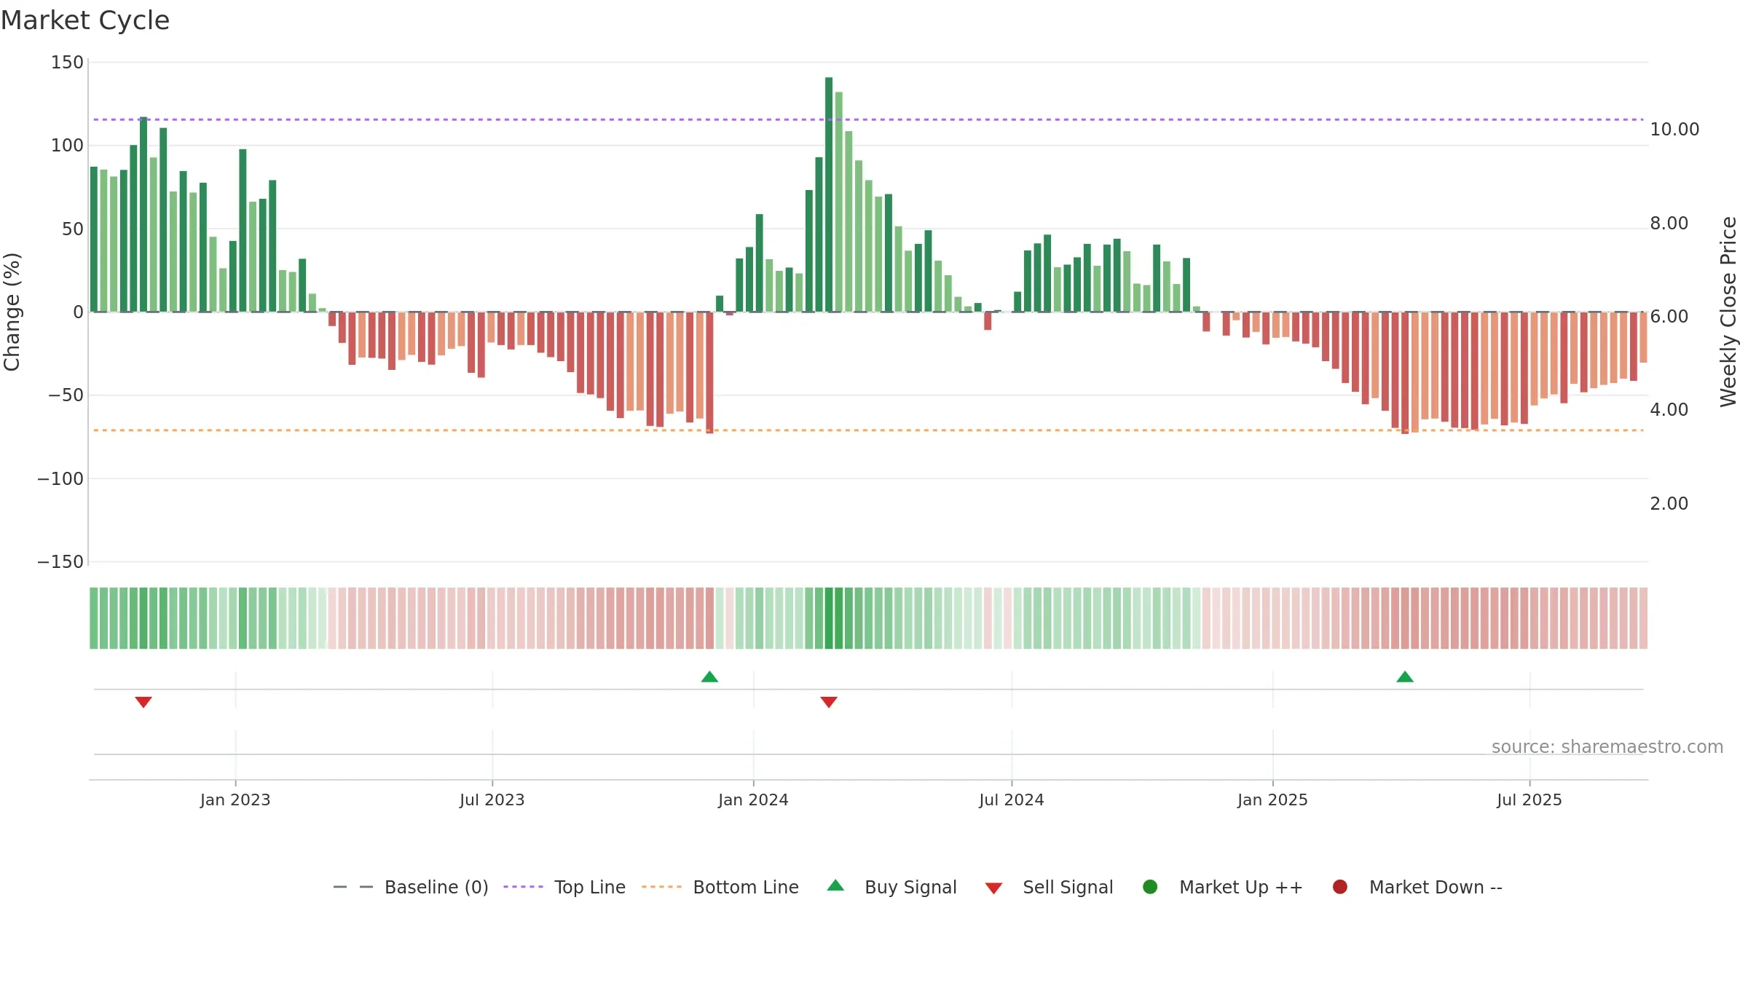
Task: Toggle the Sell Signal legend entry
Action: click(1050, 887)
